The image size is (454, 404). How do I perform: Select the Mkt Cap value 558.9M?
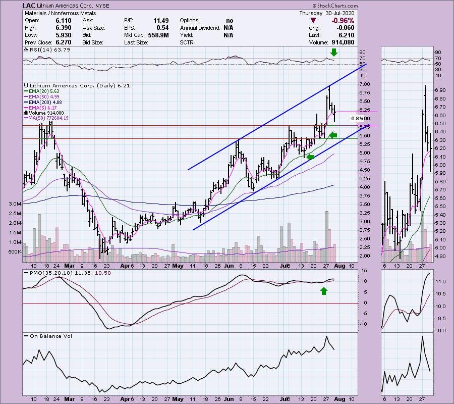coord(158,35)
